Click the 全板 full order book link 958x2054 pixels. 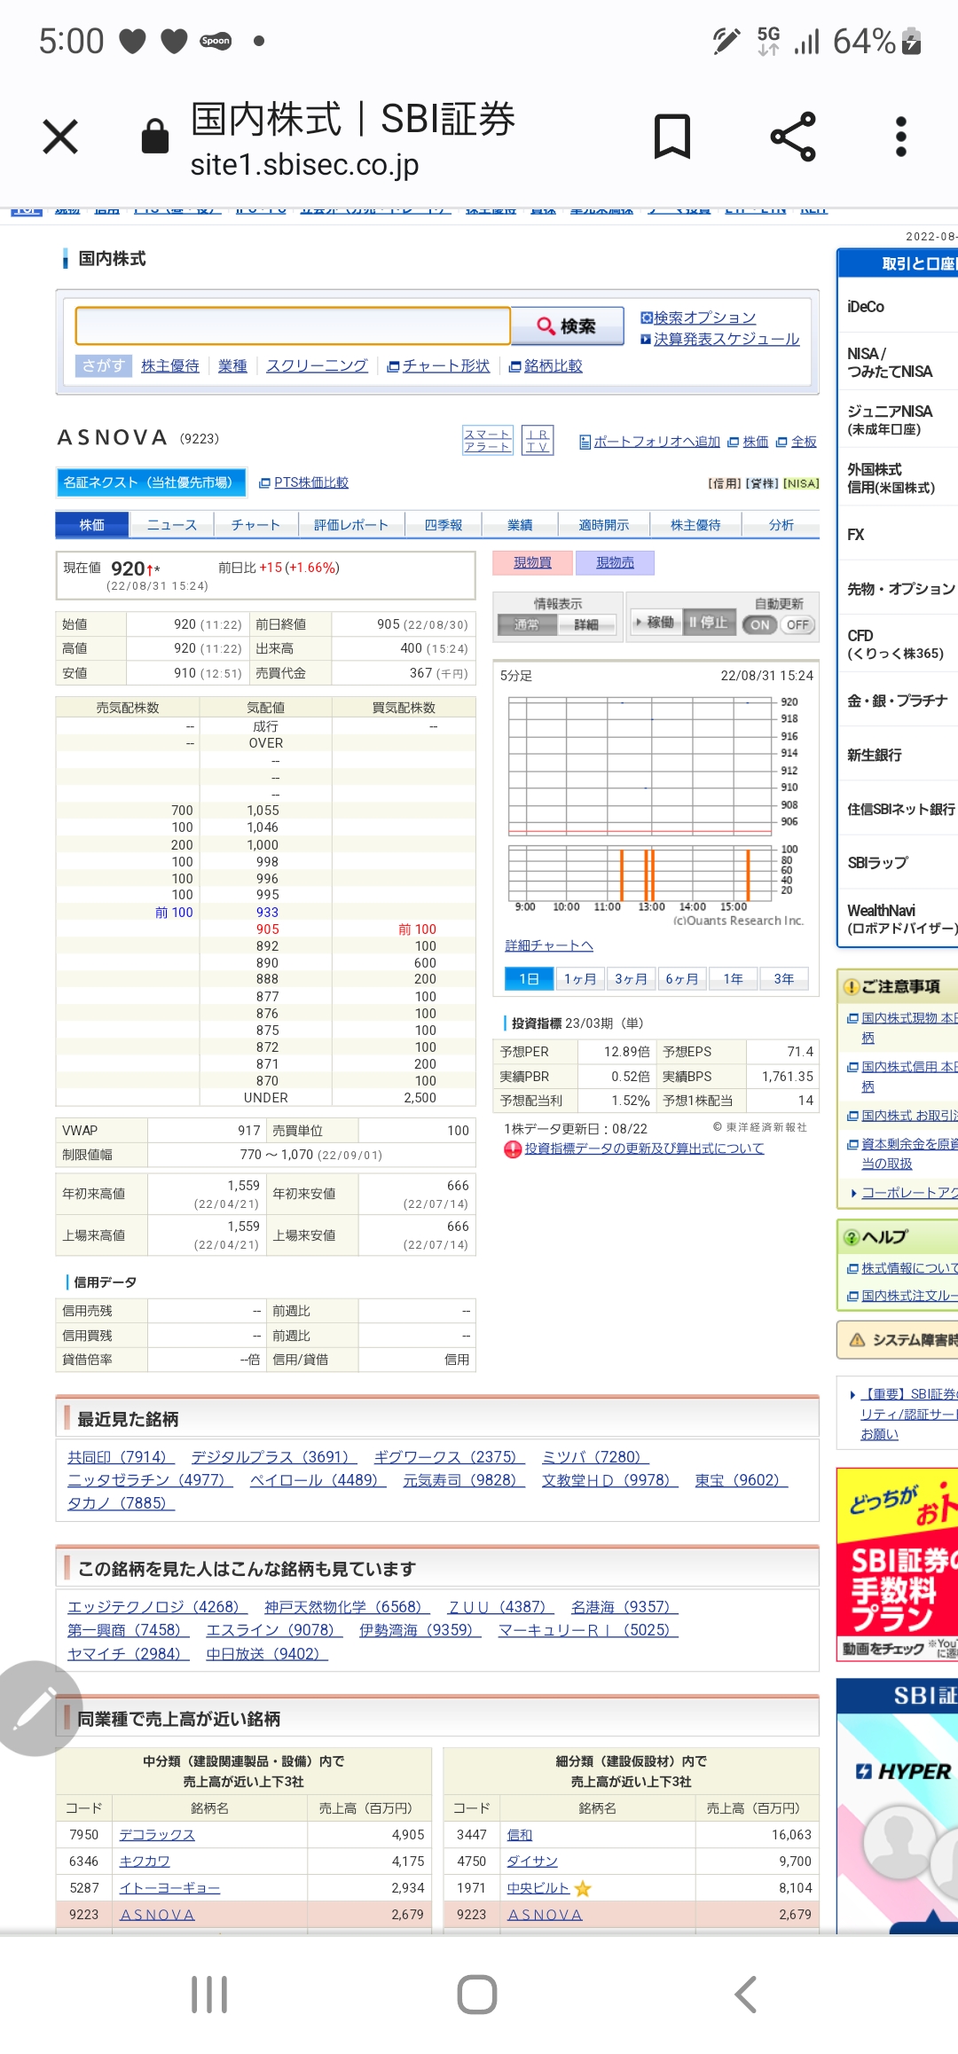coord(804,442)
